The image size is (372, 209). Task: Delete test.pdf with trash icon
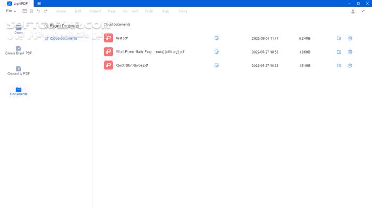350,38
